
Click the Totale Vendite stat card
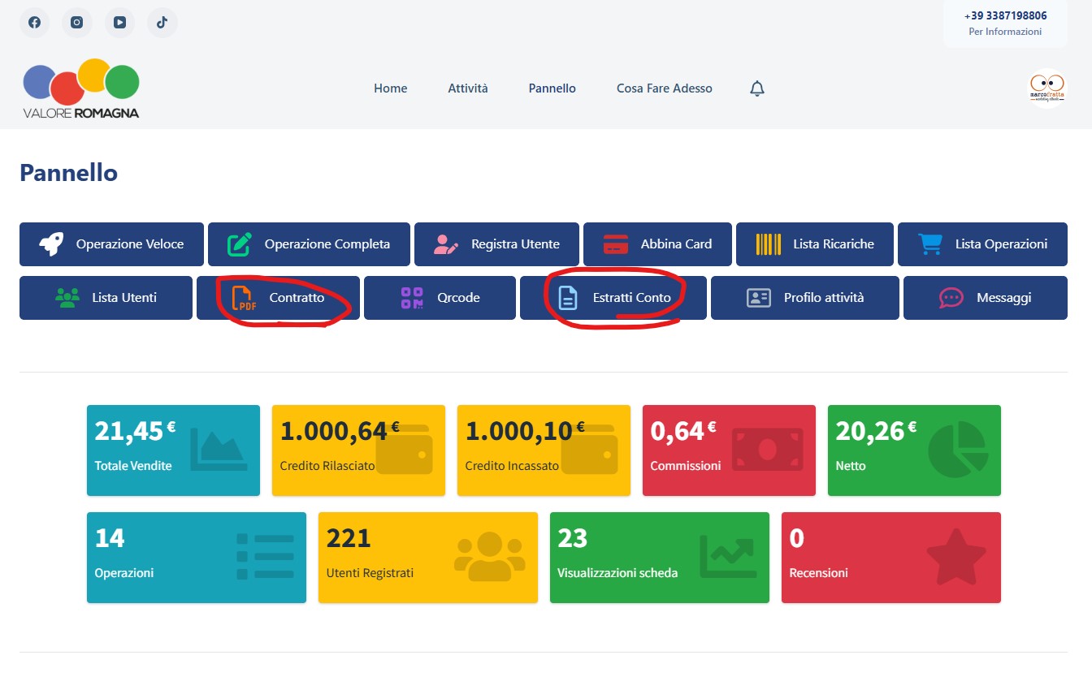point(173,450)
